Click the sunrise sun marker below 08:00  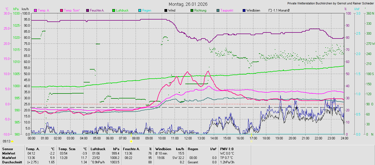[x=131, y=141]
